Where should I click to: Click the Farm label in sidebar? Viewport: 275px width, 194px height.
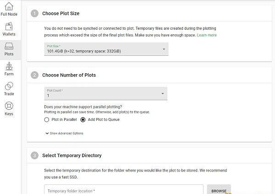pyautogui.click(x=9, y=74)
